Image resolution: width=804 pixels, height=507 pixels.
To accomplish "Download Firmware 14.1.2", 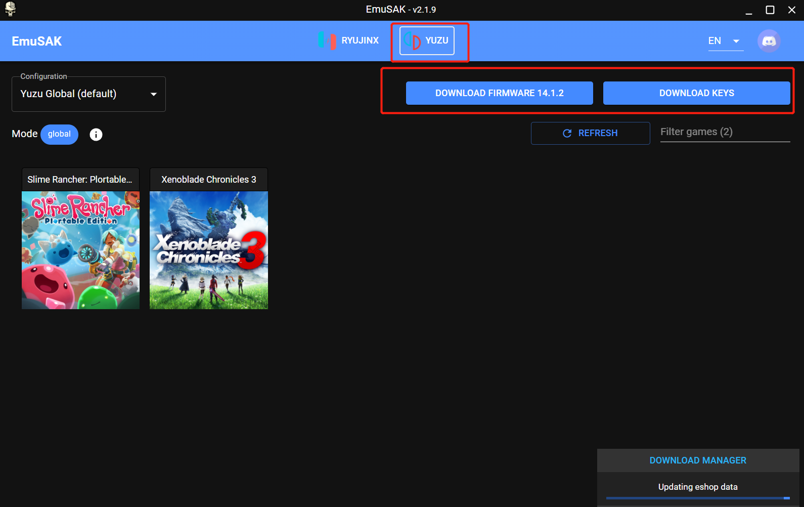I will coord(499,93).
